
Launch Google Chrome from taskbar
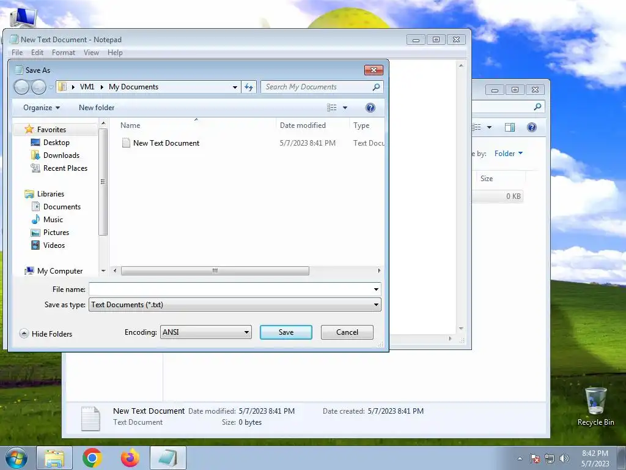(x=92, y=458)
